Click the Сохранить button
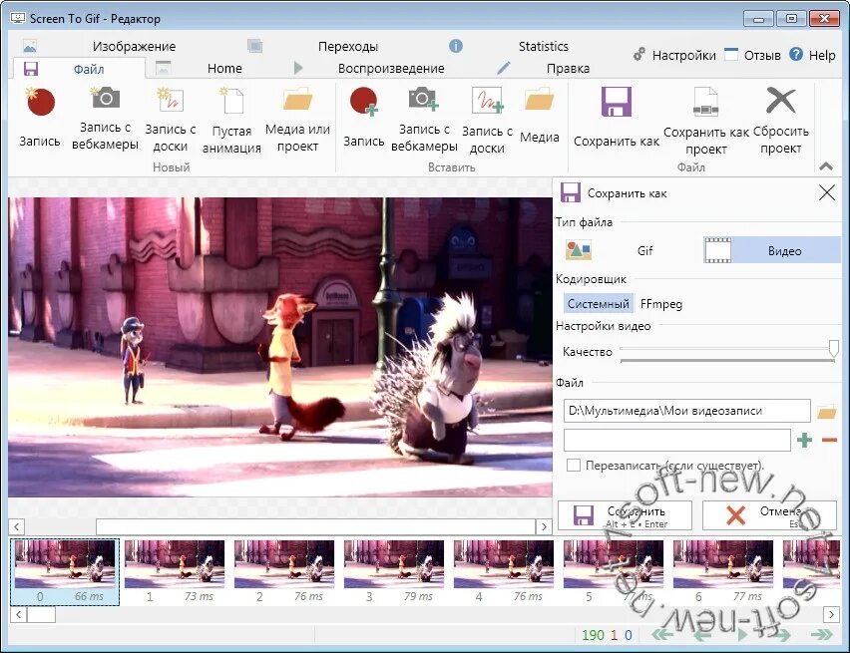 click(x=626, y=515)
